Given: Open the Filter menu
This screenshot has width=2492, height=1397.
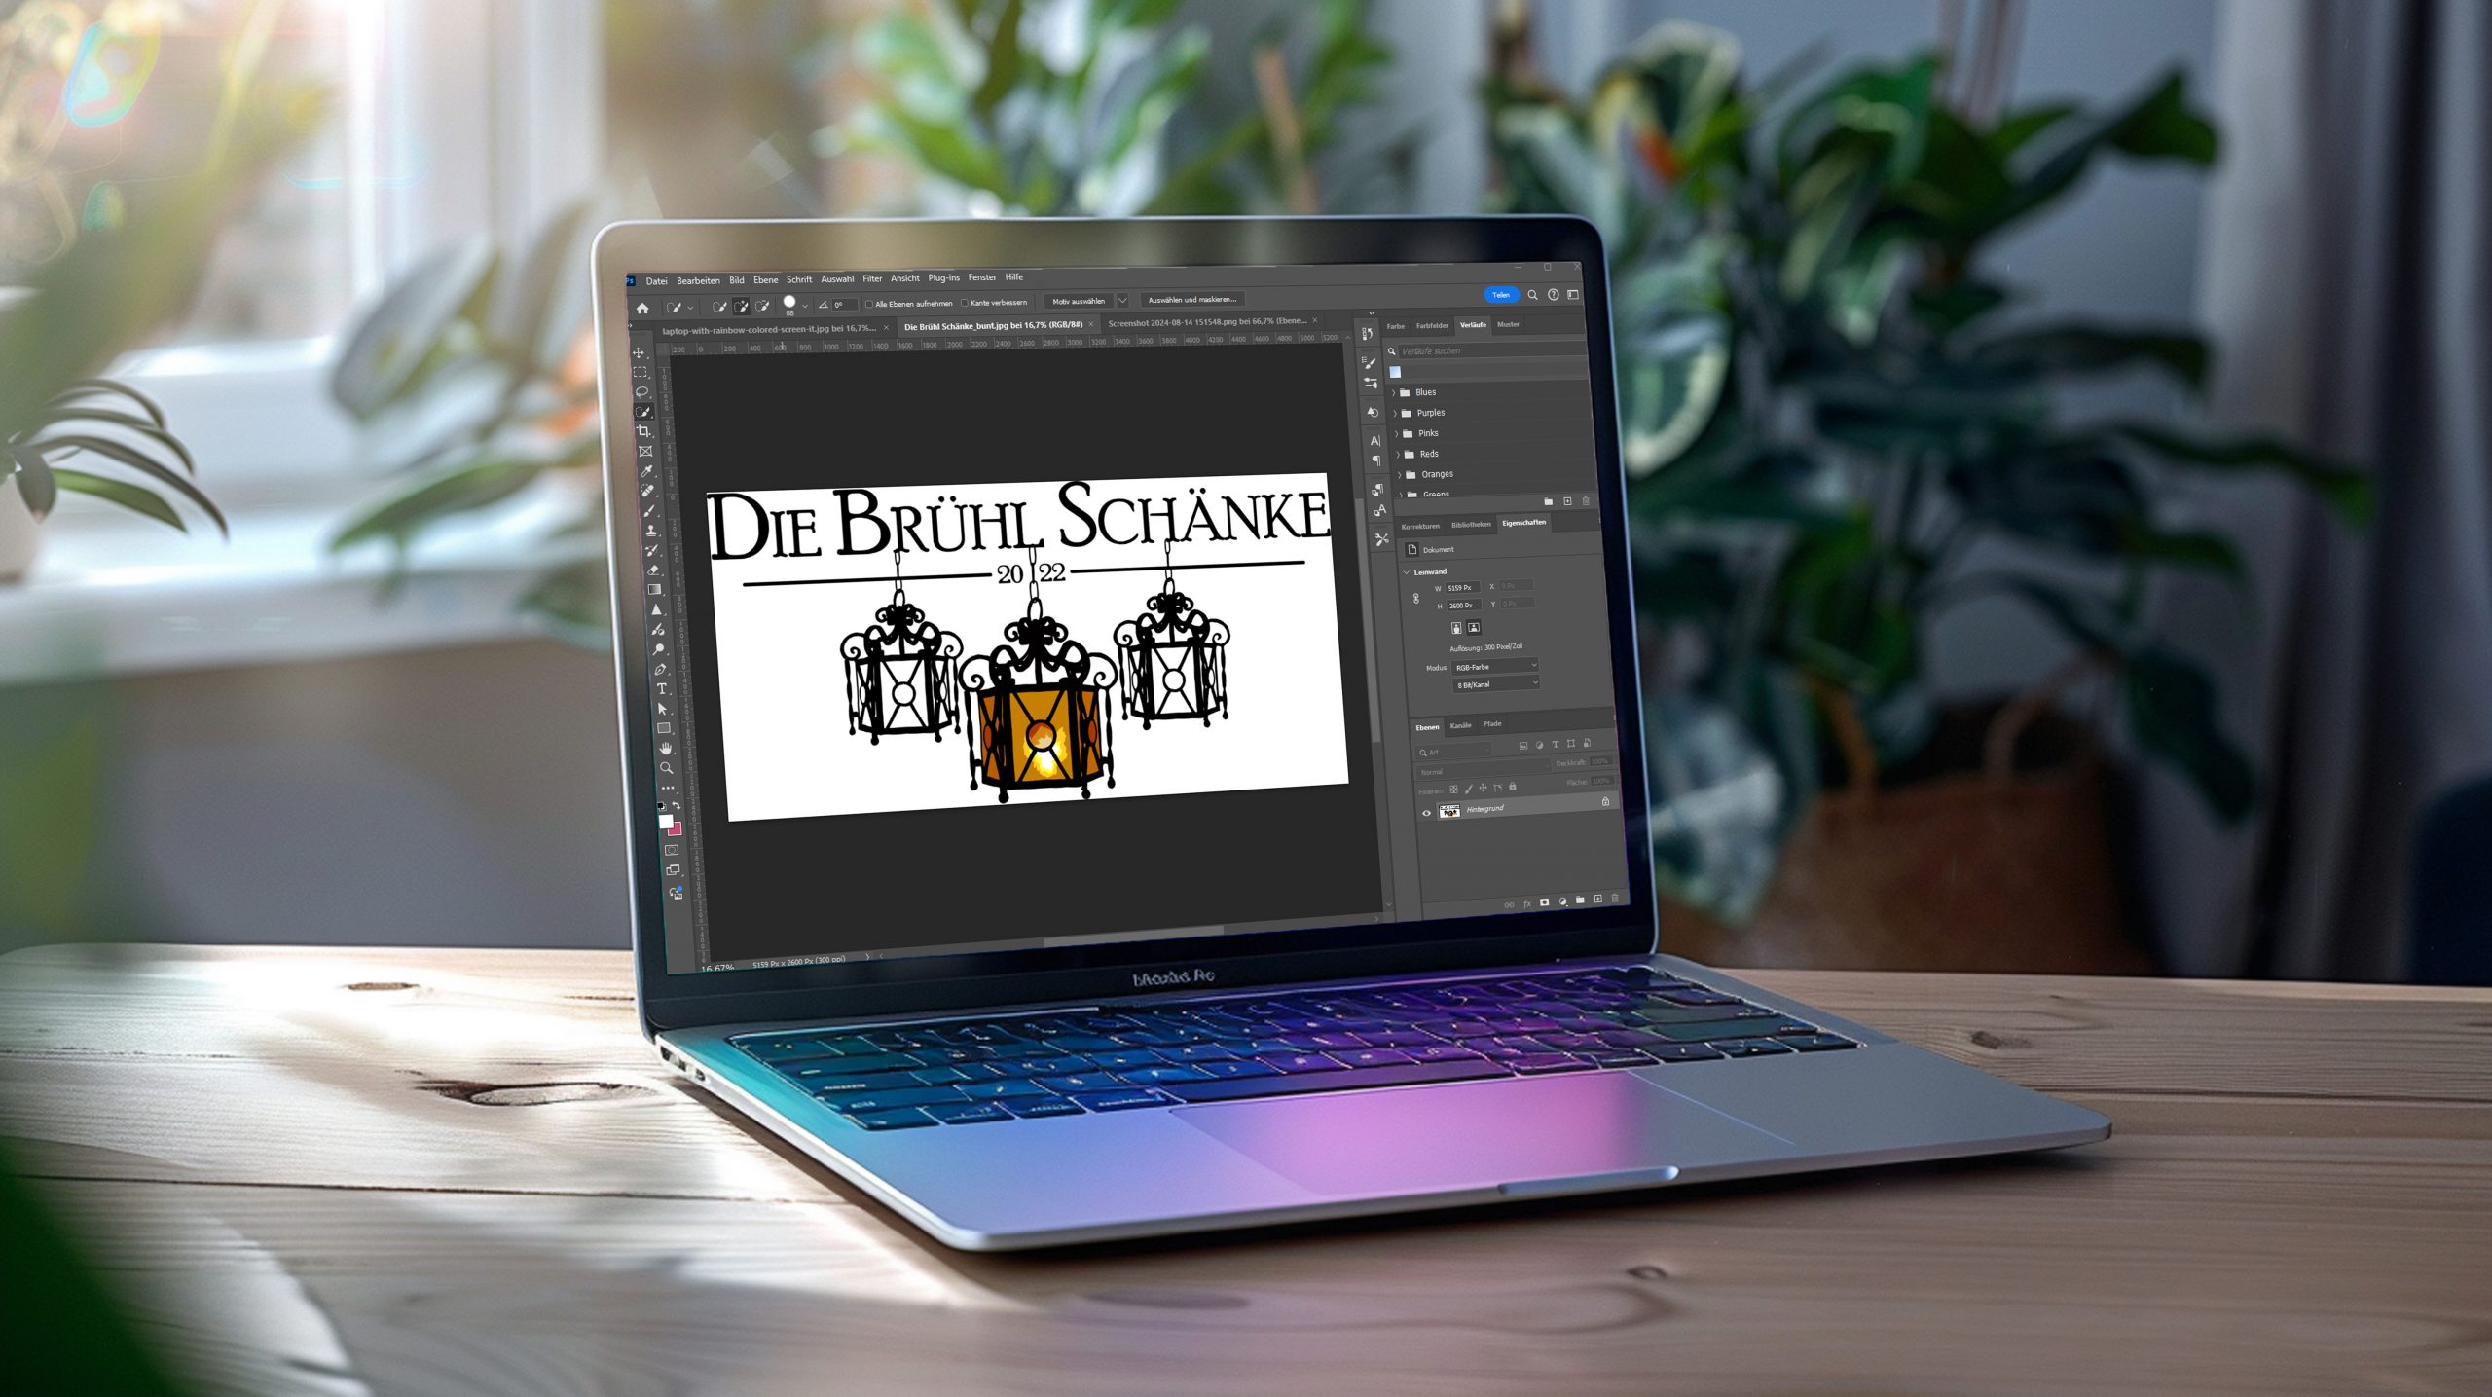Looking at the screenshot, I should pos(872,278).
